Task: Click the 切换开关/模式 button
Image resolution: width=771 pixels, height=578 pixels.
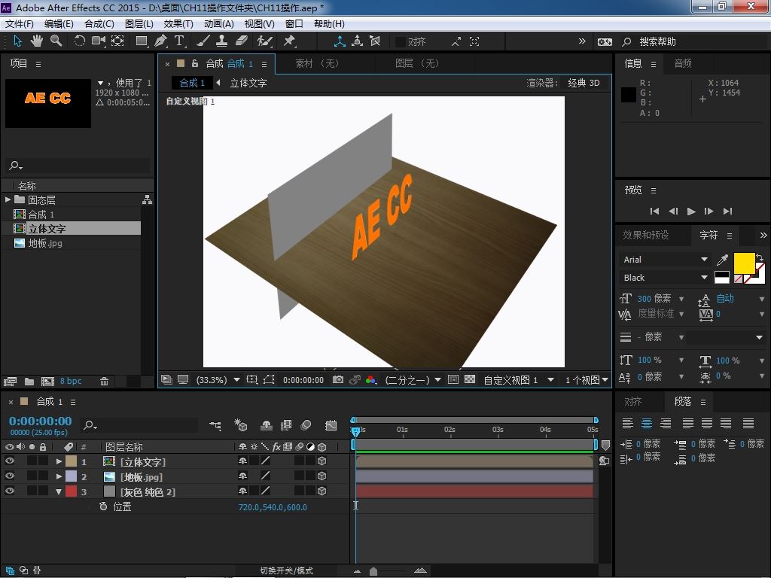Action: [286, 570]
